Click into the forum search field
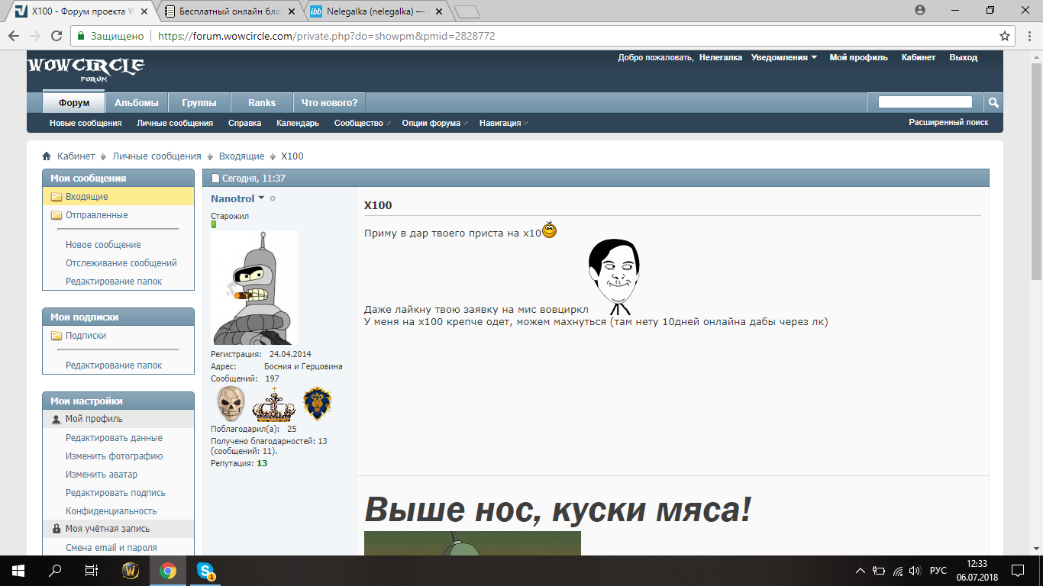Viewport: 1043px width, 586px height. point(925,102)
